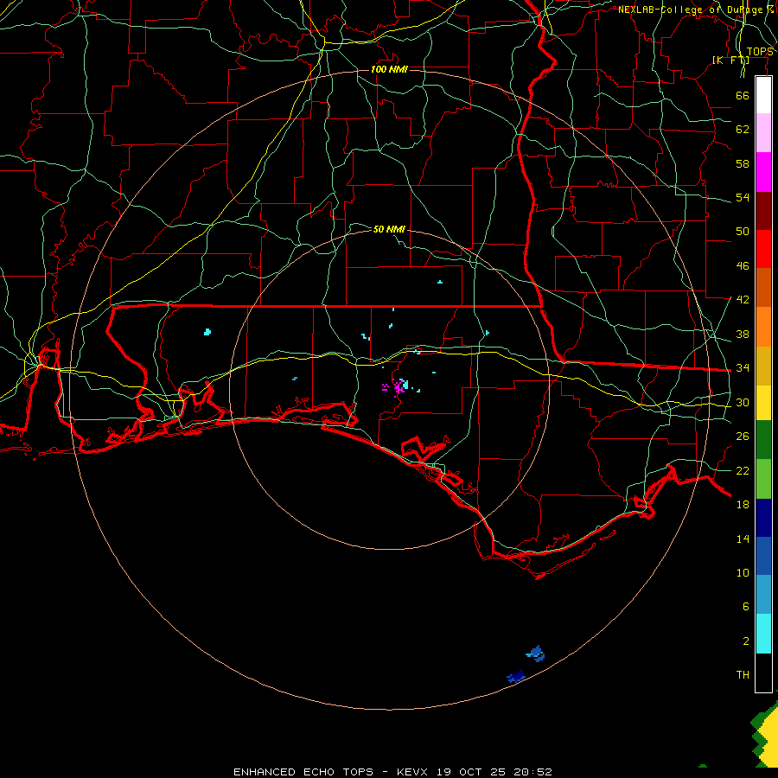Click the "18" legend value
The image size is (778, 778).
(743, 505)
